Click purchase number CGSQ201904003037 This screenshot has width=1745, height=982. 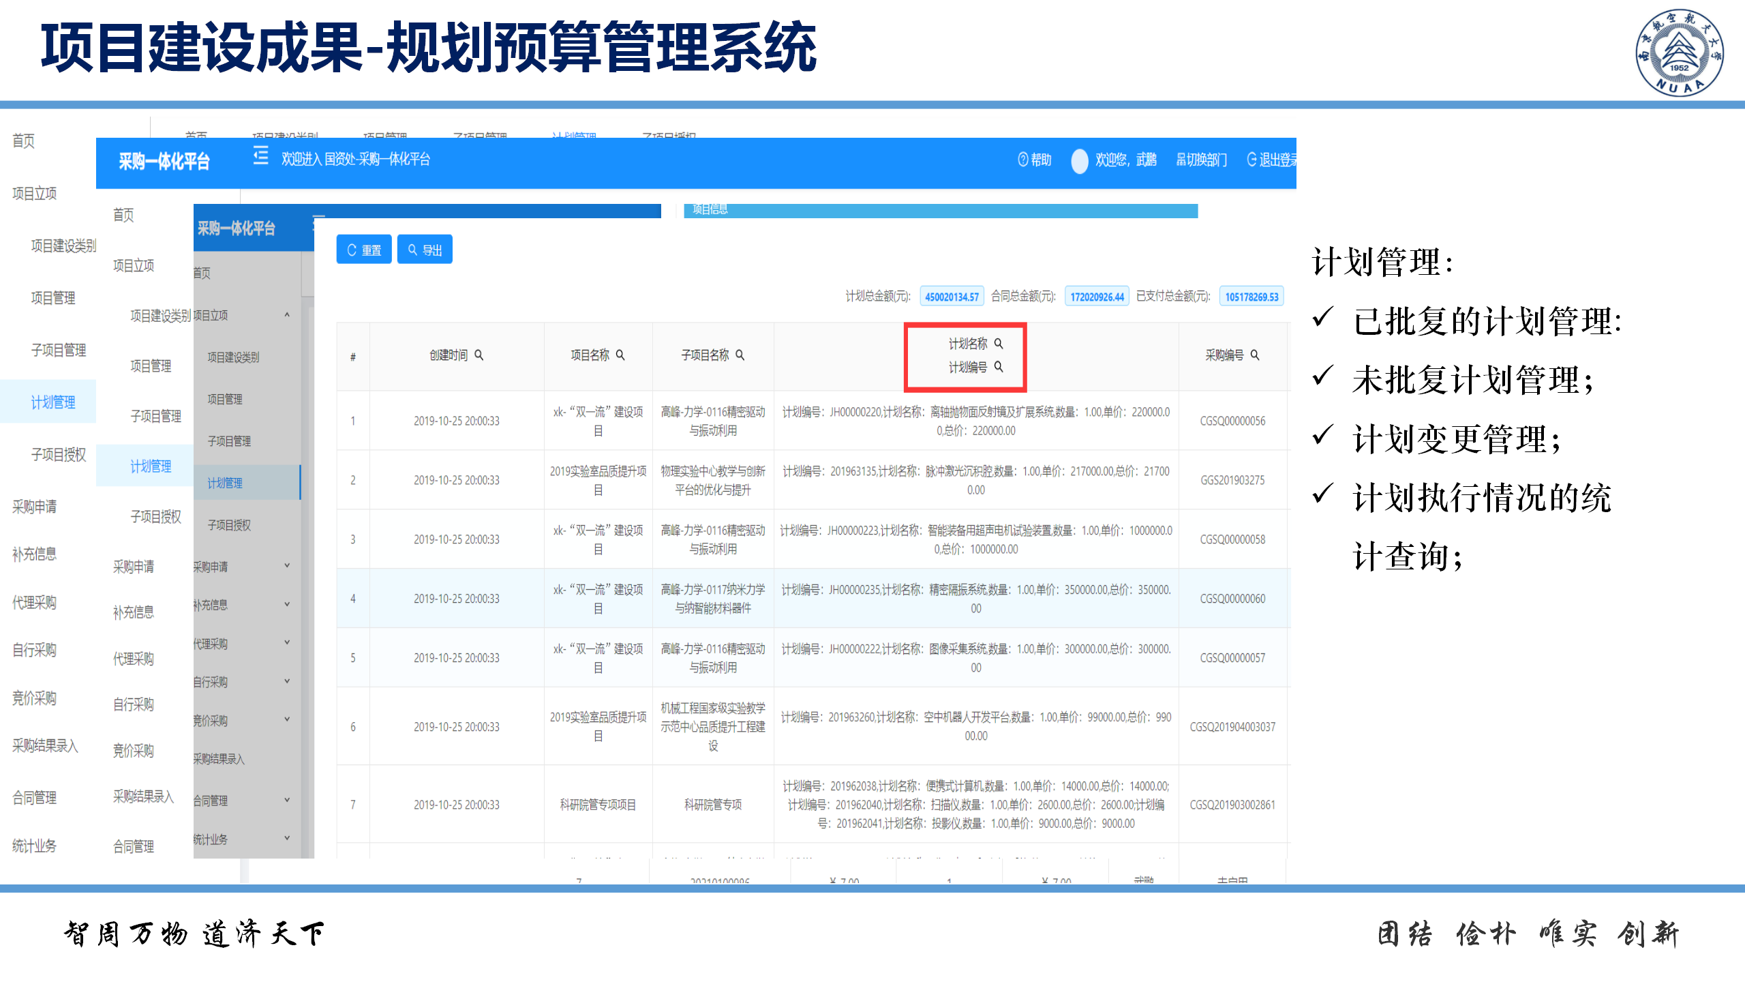(1232, 727)
